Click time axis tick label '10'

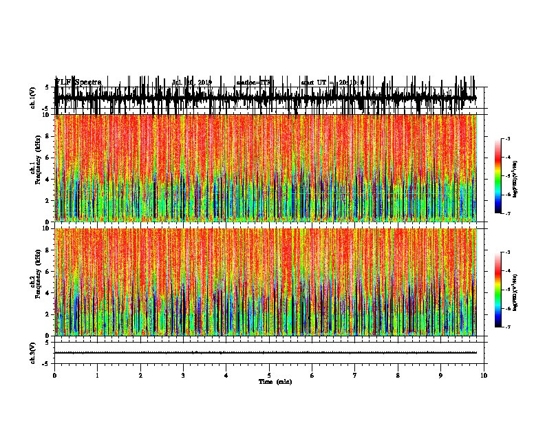[484, 376]
